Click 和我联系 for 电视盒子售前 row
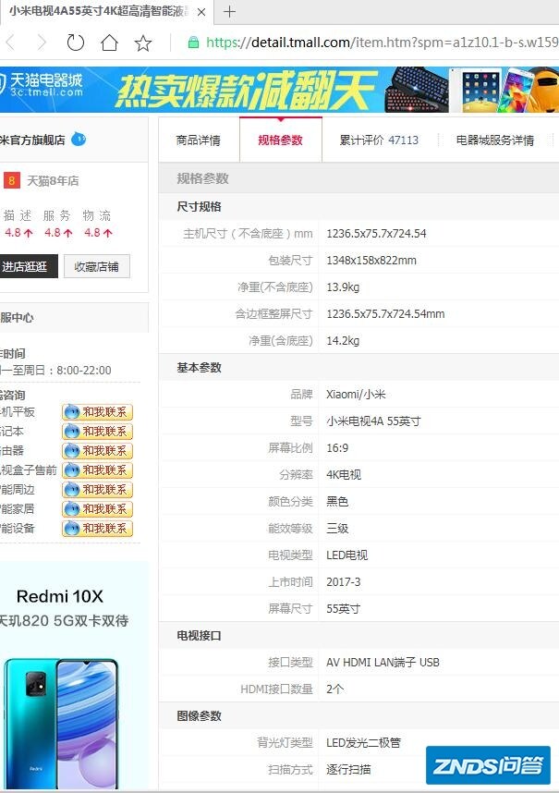 pyautogui.click(x=98, y=470)
